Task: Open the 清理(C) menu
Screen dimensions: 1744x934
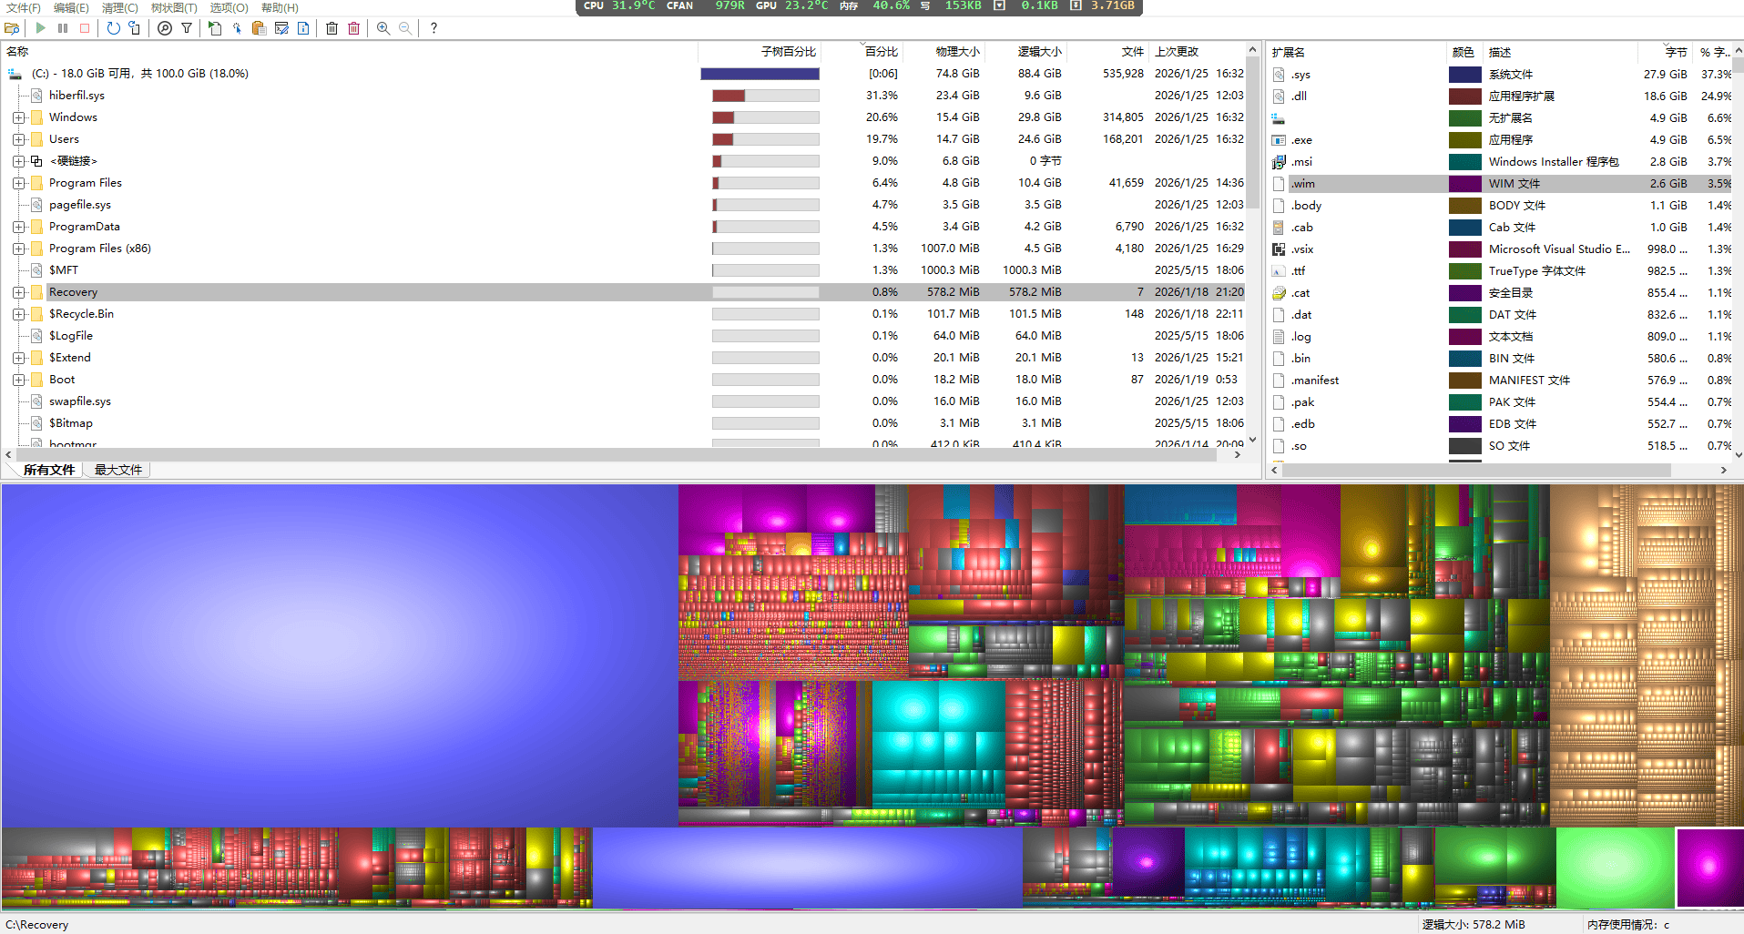Action: (119, 7)
